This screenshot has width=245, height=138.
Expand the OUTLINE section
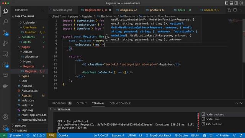pyautogui.click(x=20, y=126)
